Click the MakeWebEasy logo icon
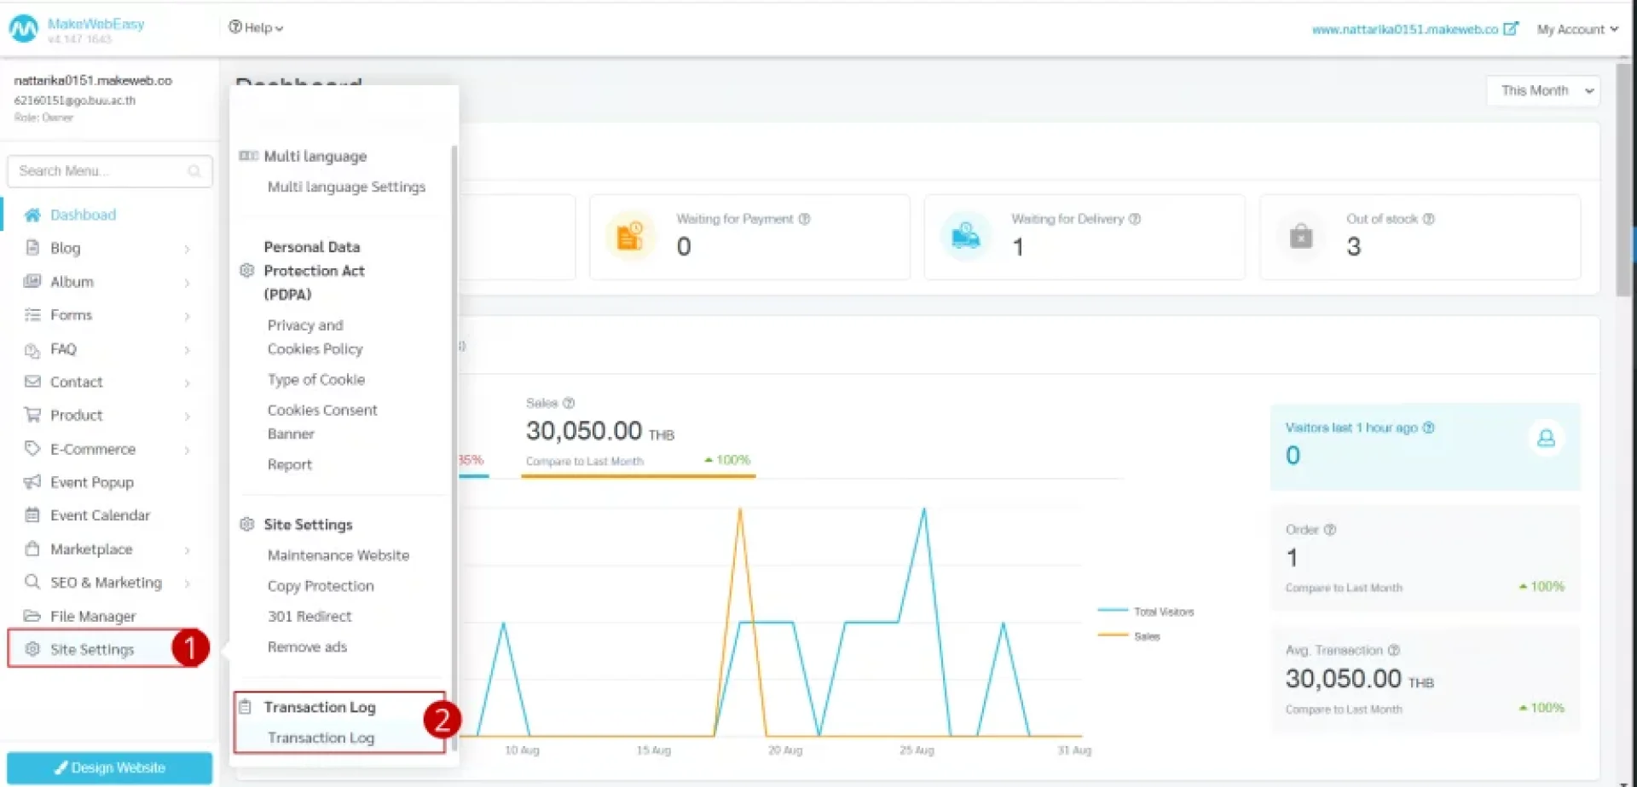The width and height of the screenshot is (1637, 787). 23,30
